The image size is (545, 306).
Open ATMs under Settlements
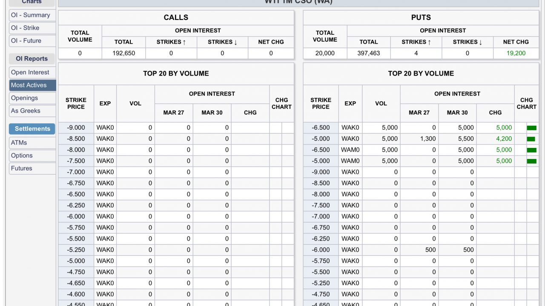(32, 143)
